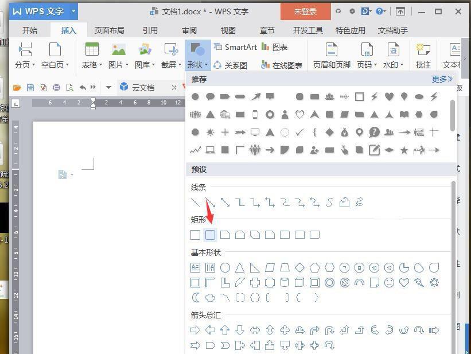Select the rounded rectangle shape under 矩形
The height and width of the screenshot is (354, 471).
click(x=210, y=234)
